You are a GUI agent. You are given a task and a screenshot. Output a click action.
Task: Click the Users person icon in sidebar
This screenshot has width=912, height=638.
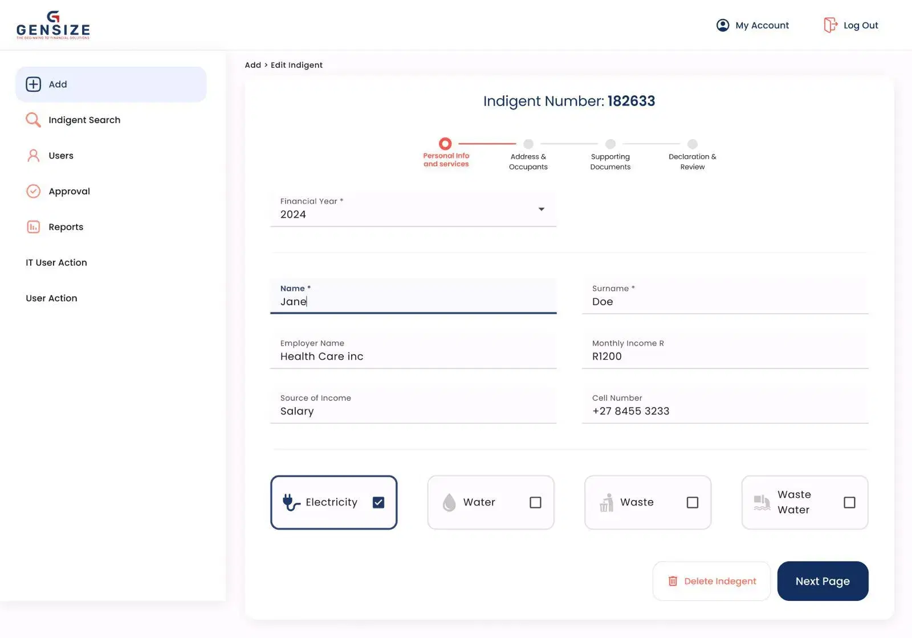33,155
